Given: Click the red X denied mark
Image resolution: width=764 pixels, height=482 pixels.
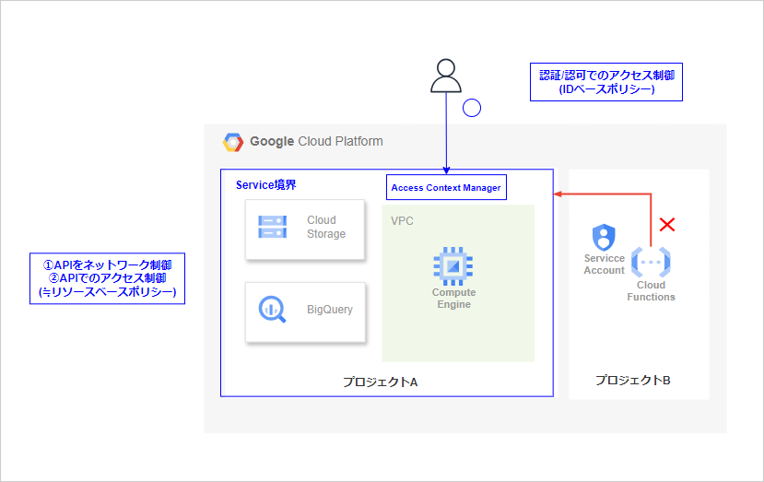Looking at the screenshot, I should (667, 225).
